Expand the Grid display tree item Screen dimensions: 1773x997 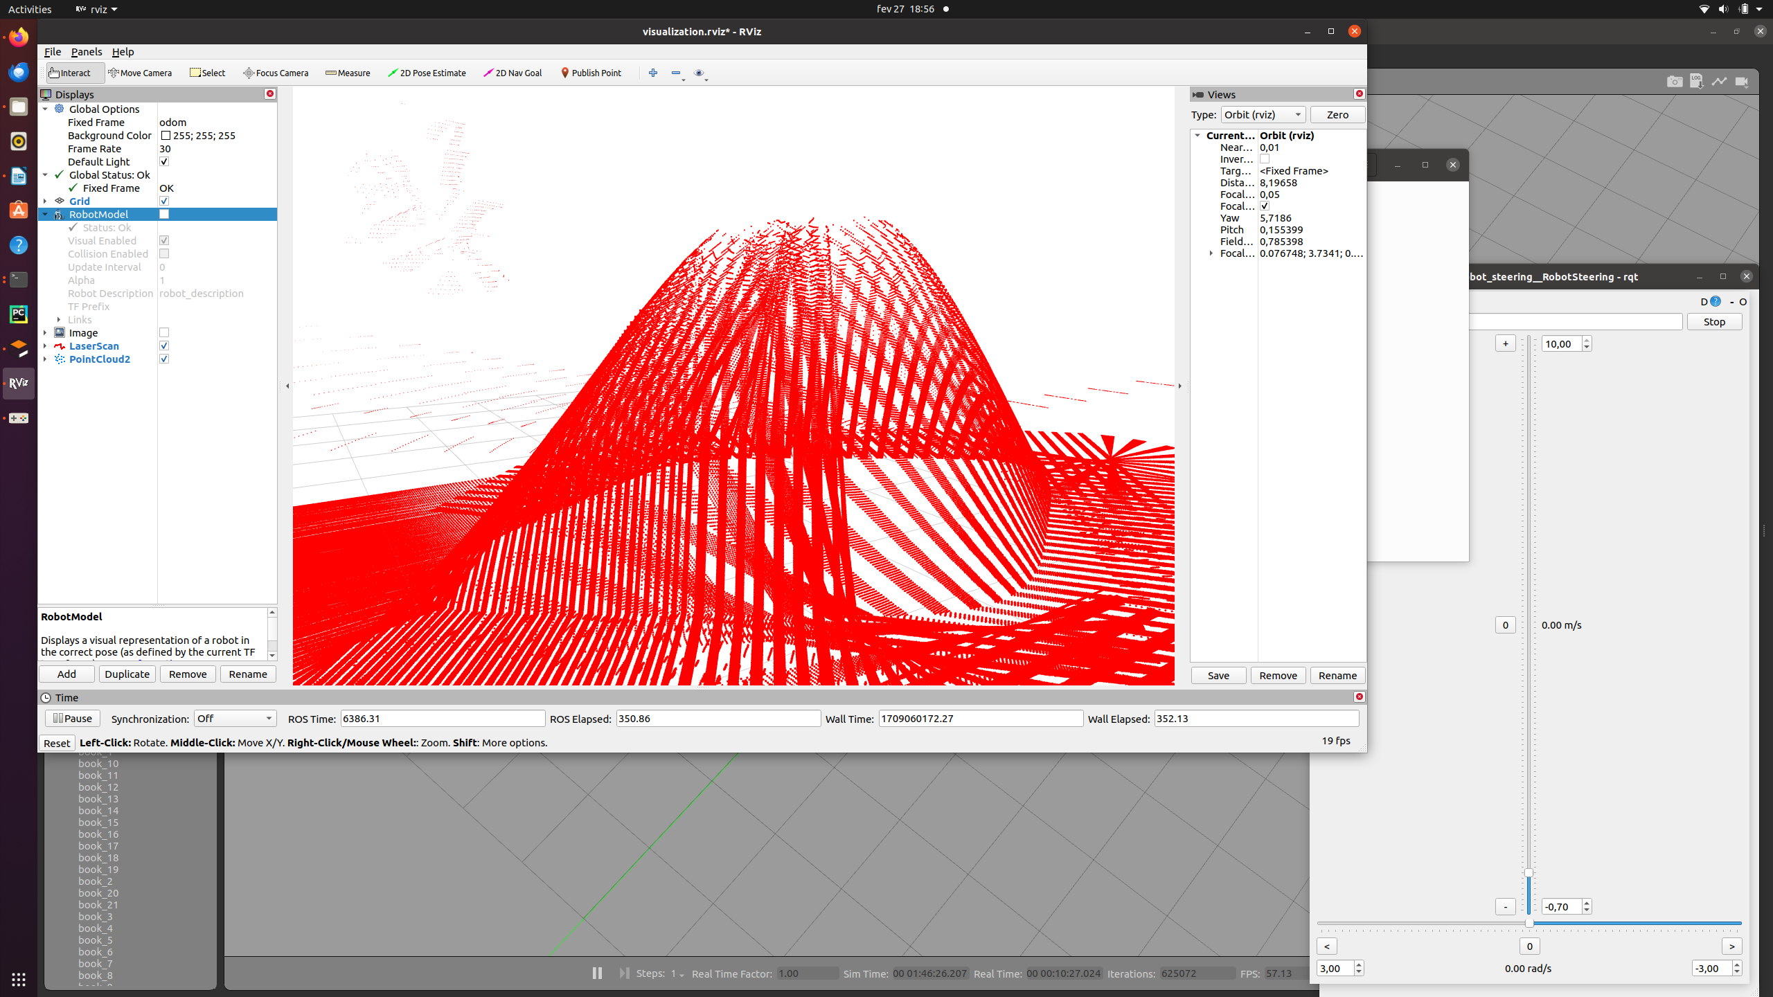(x=45, y=201)
